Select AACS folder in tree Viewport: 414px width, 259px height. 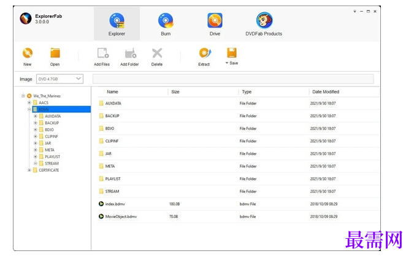pyautogui.click(x=44, y=102)
